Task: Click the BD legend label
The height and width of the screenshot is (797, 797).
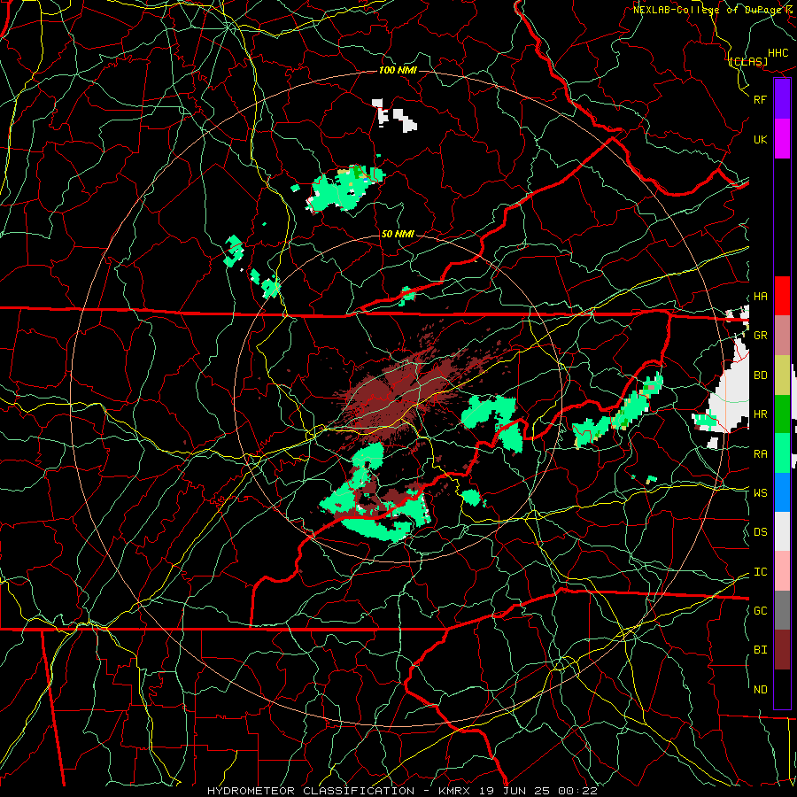Action: (x=761, y=375)
